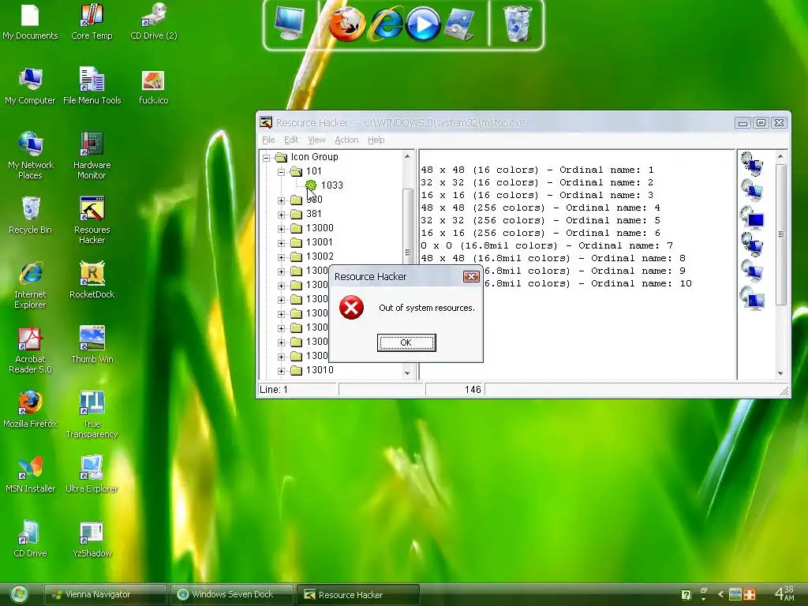
Task: Expand the 380 folder node
Action: pos(282,200)
